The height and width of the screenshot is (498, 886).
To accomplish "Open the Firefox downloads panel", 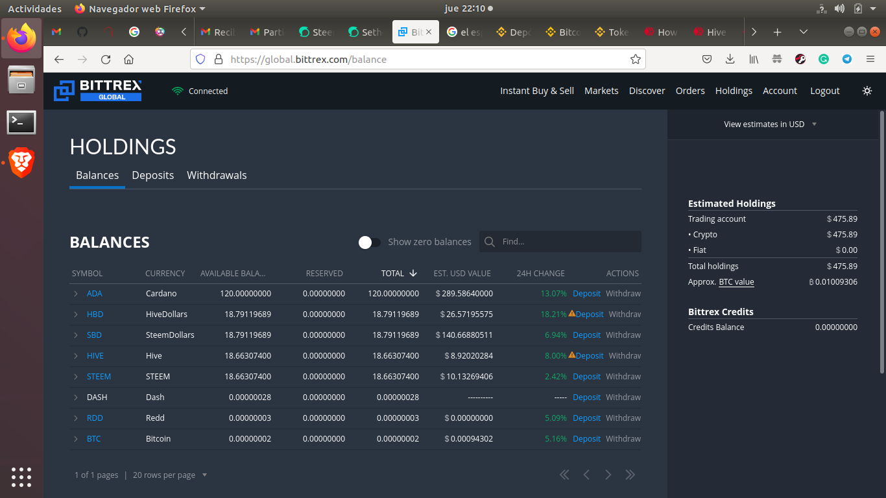I will coord(730,59).
